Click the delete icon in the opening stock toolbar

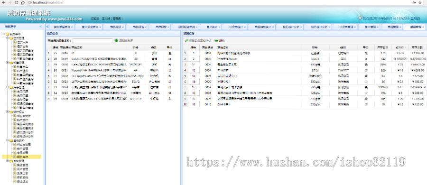pyautogui.click(x=216, y=40)
